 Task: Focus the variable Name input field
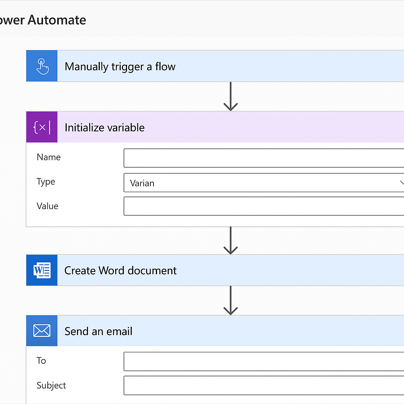coord(264,158)
